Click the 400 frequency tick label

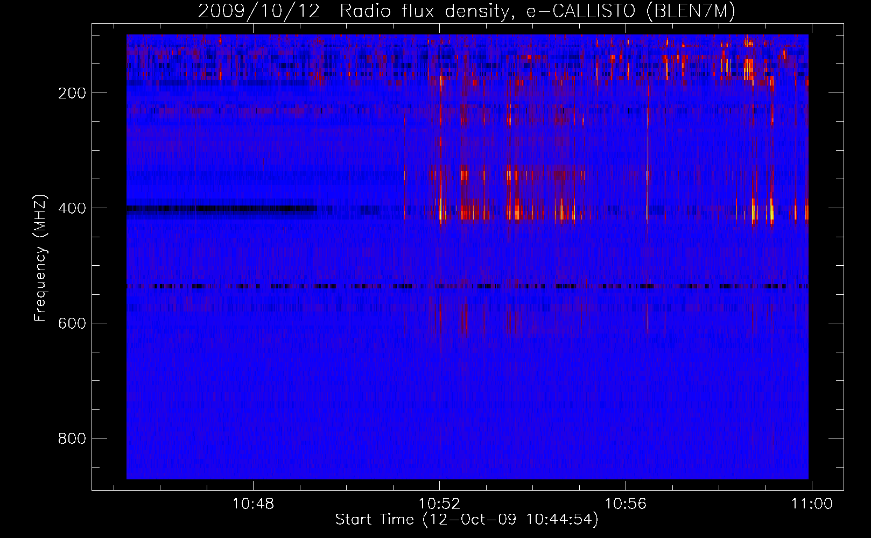(72, 208)
